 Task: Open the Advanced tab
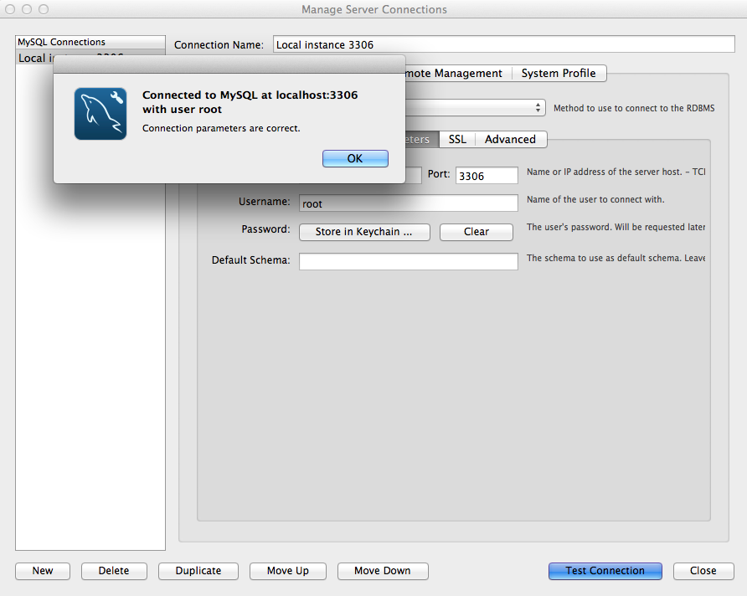point(510,140)
